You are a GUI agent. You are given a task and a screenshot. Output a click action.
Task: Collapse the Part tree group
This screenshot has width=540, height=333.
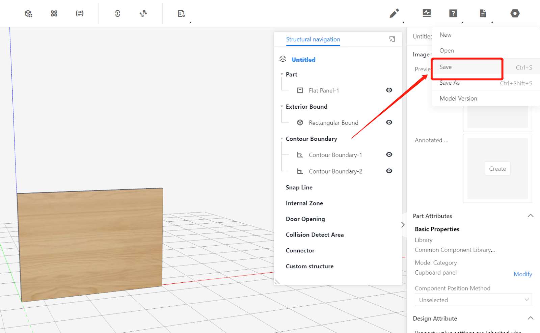282,74
